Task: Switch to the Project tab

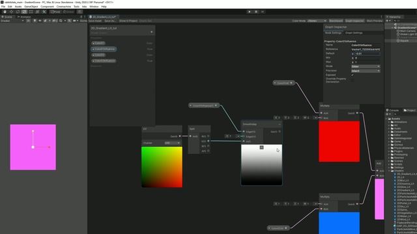Action: coord(409,110)
